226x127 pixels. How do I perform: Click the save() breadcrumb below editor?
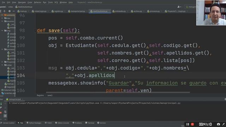click(x=50, y=95)
